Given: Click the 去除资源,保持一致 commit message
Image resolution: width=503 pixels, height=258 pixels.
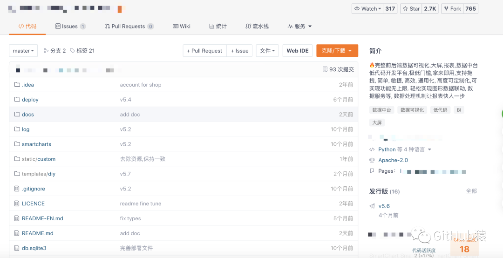Looking at the screenshot, I should coord(143,159).
